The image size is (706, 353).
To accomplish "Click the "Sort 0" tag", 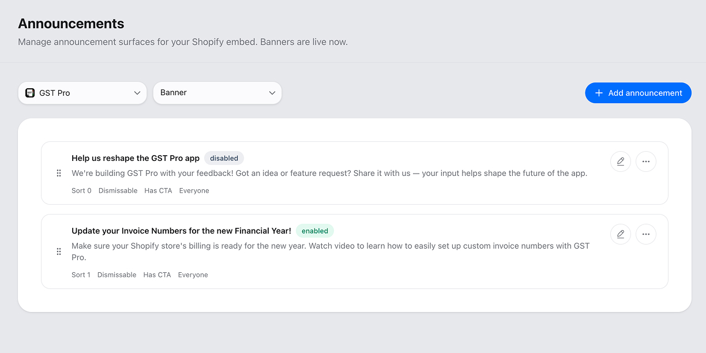I will click(x=81, y=191).
